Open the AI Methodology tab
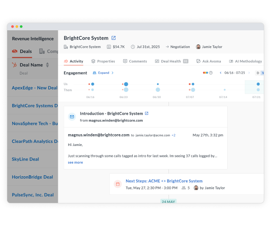 coord(245,61)
